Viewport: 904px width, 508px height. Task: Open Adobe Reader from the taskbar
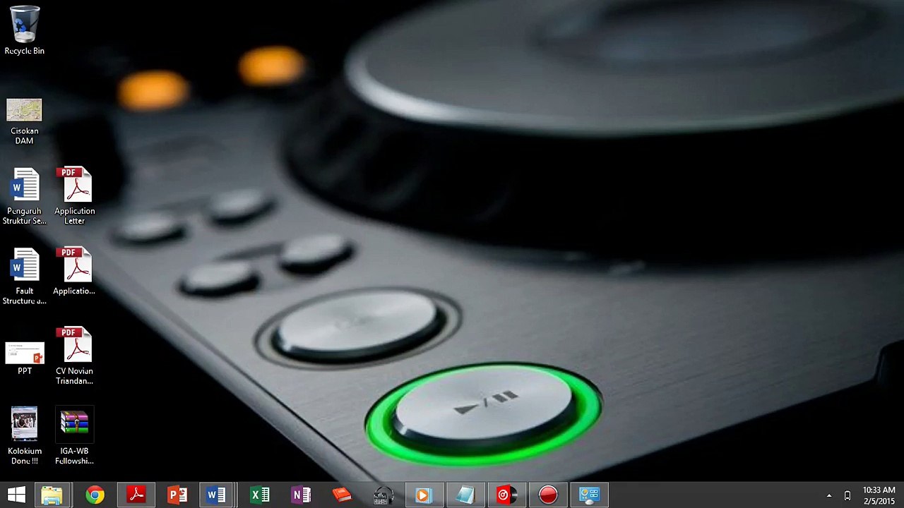pos(136,495)
